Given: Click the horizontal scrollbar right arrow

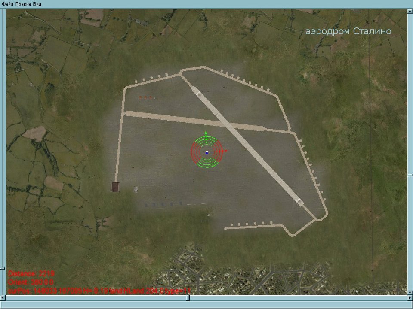Looking at the screenshot, I should point(410,298).
